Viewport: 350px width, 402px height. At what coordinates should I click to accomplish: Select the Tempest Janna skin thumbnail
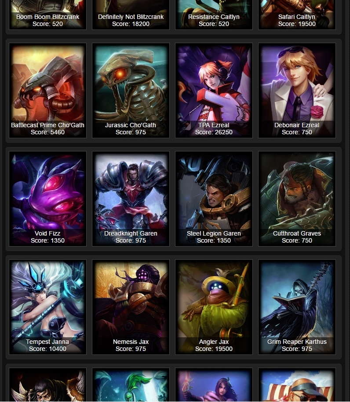(47, 307)
